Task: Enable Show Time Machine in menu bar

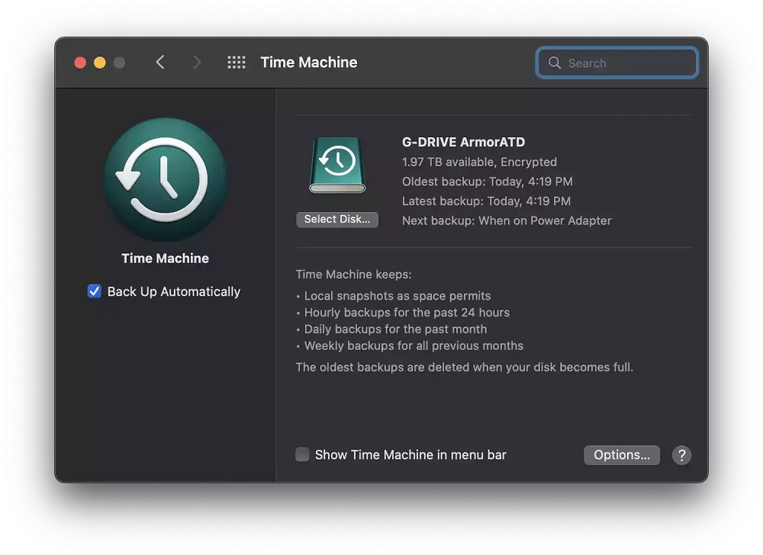Action: coord(302,454)
